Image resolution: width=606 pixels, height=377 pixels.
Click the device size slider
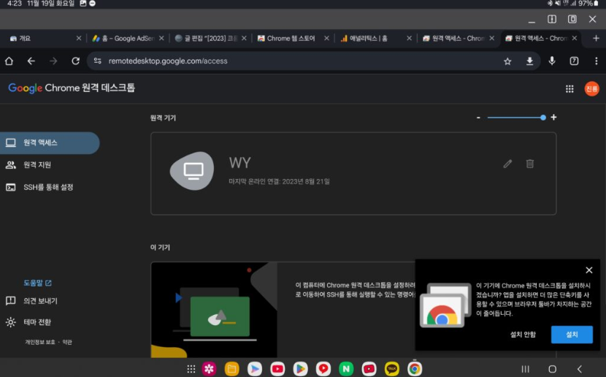515,118
